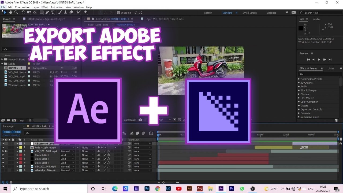343x193 pixels.
Task: Click the last frame button in Preview panel
Action: (x=330, y=60)
